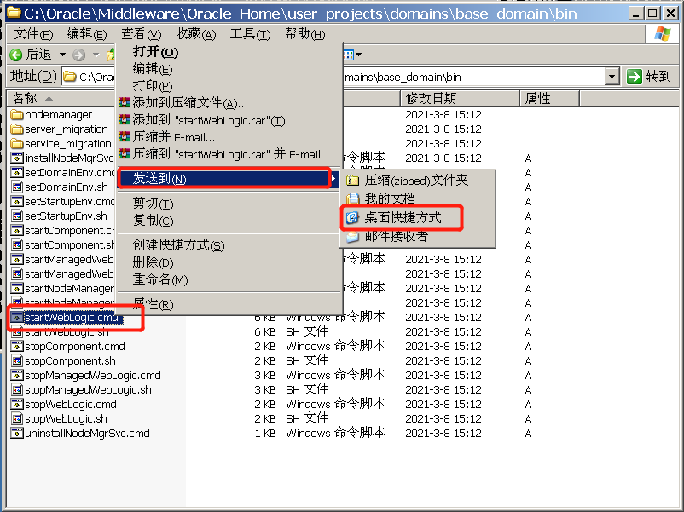Choose 复制(C) in the context menu
This screenshot has width=684, height=512.
click(x=229, y=220)
